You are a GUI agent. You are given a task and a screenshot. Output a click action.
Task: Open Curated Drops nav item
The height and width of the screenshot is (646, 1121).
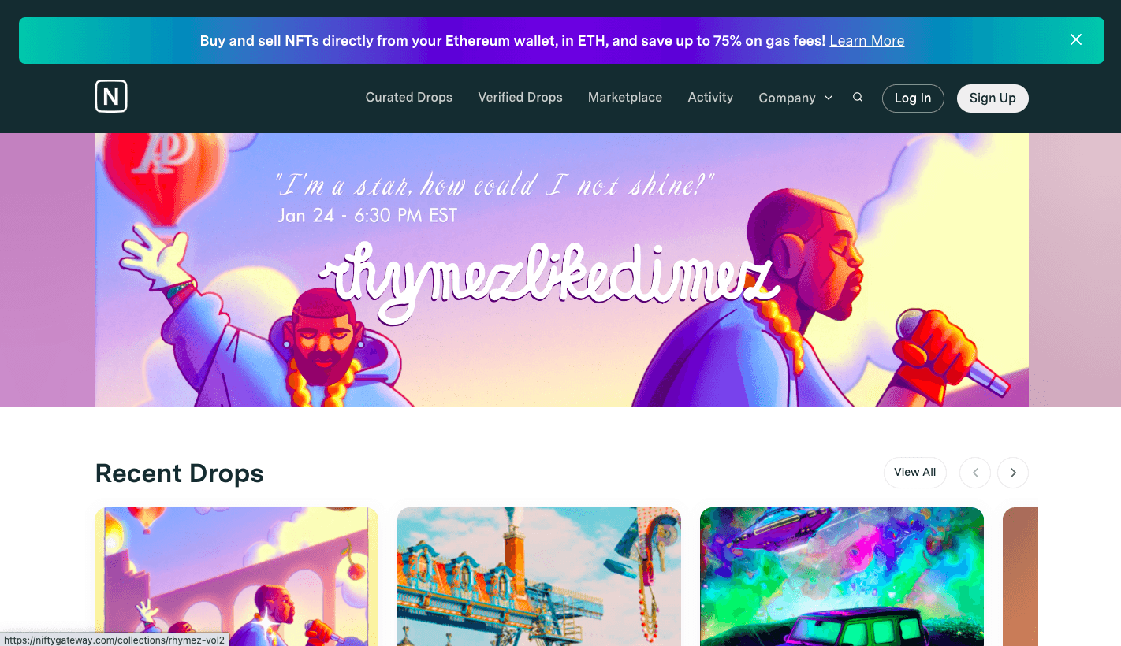pyautogui.click(x=409, y=98)
